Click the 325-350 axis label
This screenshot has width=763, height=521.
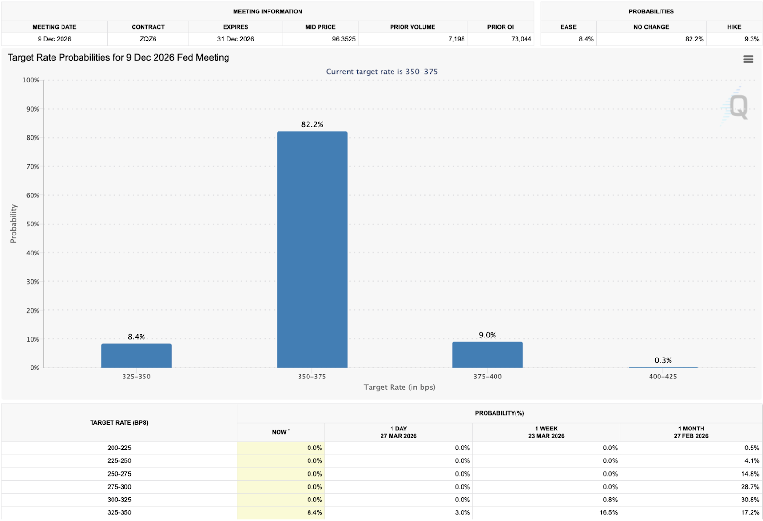tap(135, 376)
